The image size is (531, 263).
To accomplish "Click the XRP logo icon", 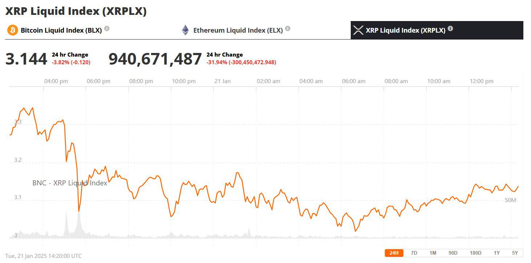I will coord(358,30).
